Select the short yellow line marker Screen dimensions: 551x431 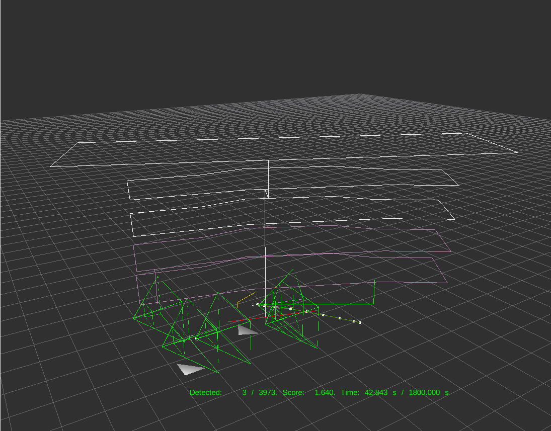(246, 299)
